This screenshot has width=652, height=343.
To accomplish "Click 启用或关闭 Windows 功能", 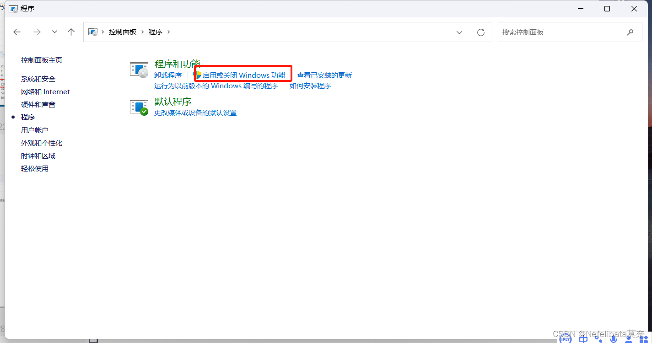I will coord(244,75).
